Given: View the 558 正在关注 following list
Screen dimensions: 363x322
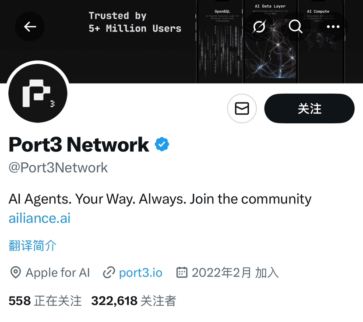Looking at the screenshot, I should pos(45,301).
